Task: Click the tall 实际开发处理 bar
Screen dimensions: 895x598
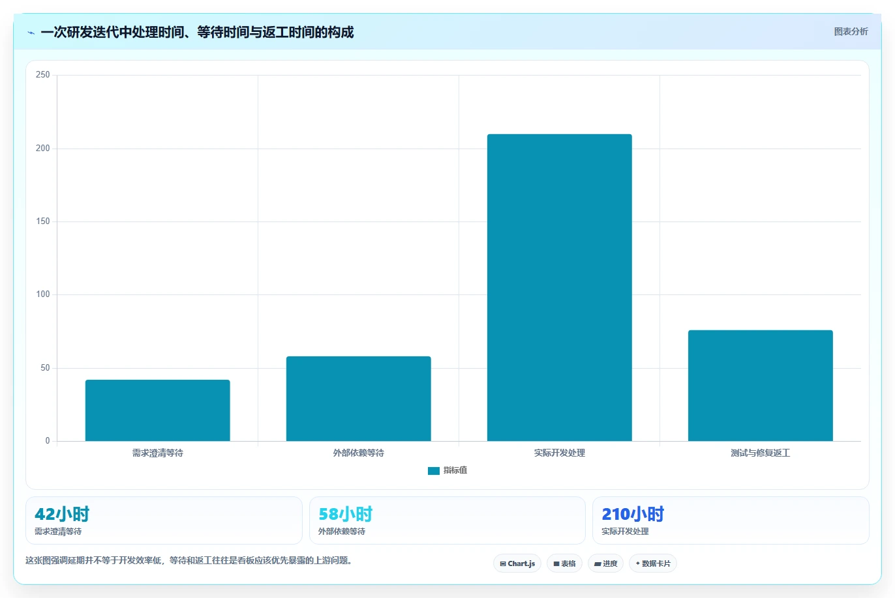Action: (x=560, y=287)
